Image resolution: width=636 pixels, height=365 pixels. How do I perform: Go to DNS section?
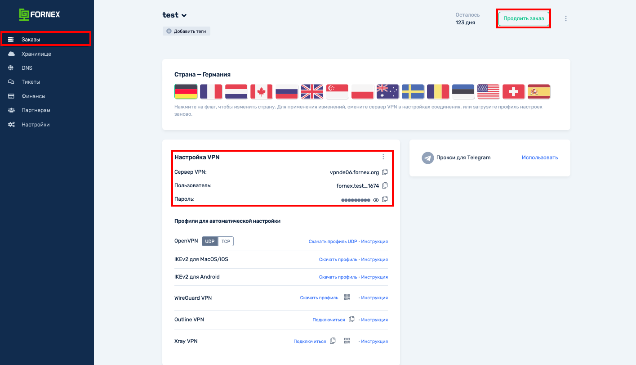27,68
